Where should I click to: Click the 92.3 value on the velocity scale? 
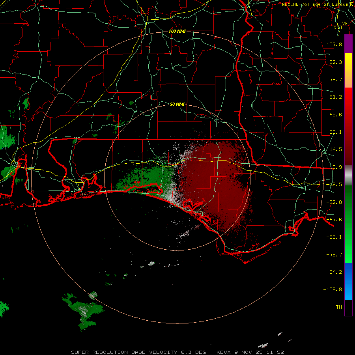pyautogui.click(x=336, y=62)
